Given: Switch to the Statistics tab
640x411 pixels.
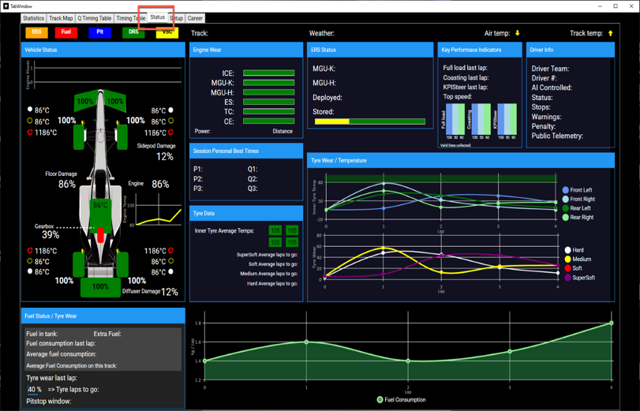Looking at the screenshot, I should point(33,18).
